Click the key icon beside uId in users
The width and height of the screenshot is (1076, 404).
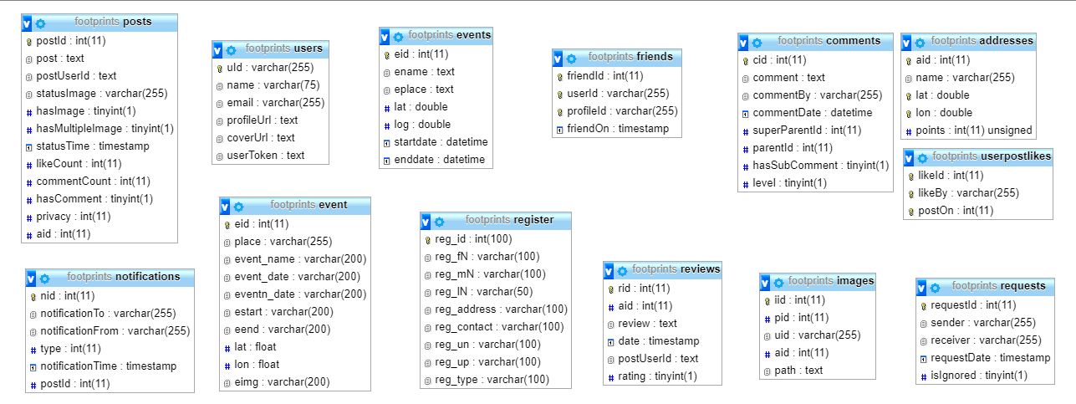click(220, 68)
